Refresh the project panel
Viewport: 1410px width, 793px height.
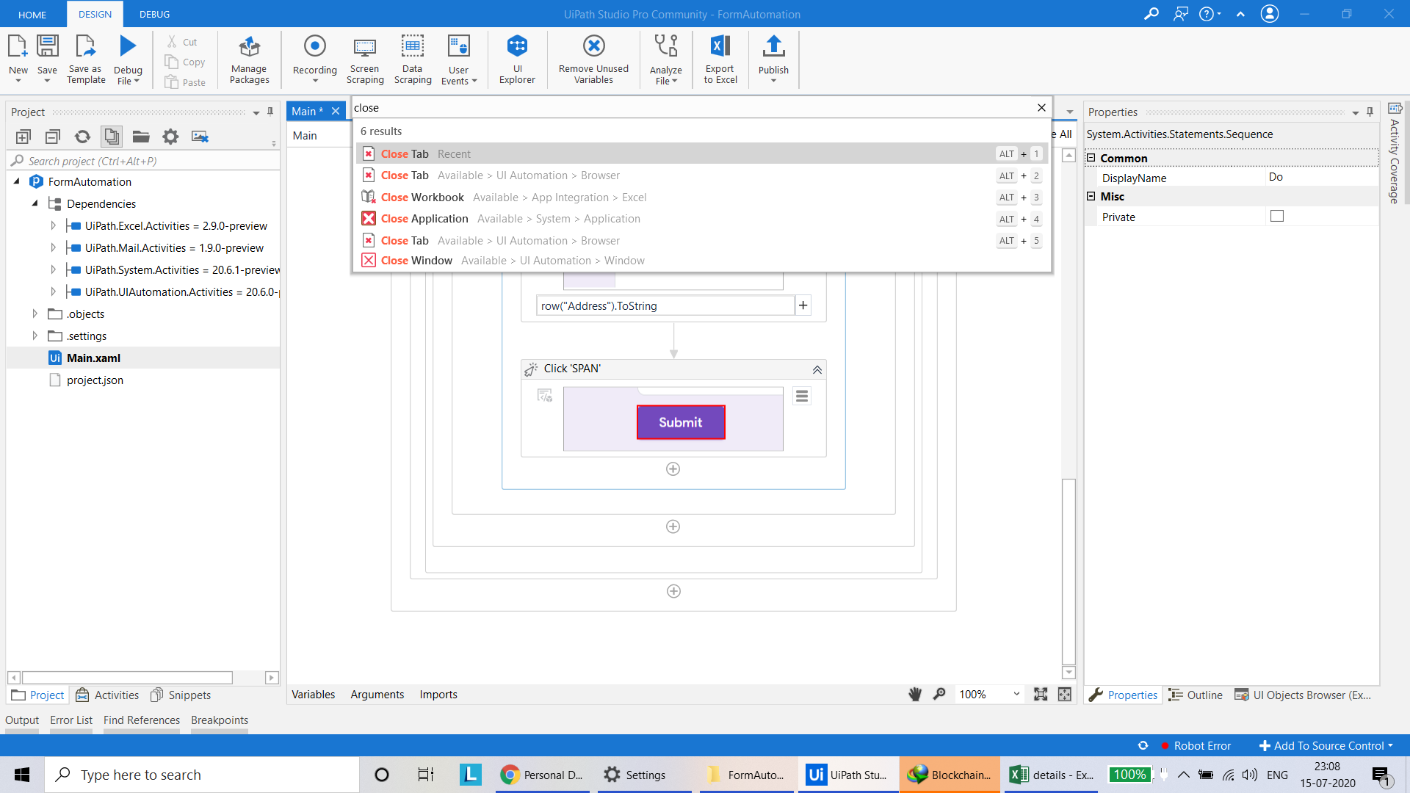tap(82, 137)
